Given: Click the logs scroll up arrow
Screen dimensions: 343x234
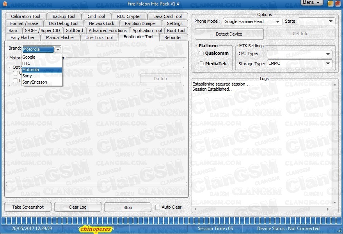Looking at the screenshot, I should (335, 85).
